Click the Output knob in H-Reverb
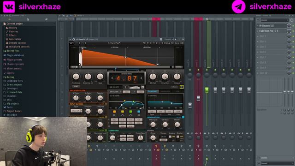Image resolution: width=295 pixels, height=166 pixels. [177, 77]
